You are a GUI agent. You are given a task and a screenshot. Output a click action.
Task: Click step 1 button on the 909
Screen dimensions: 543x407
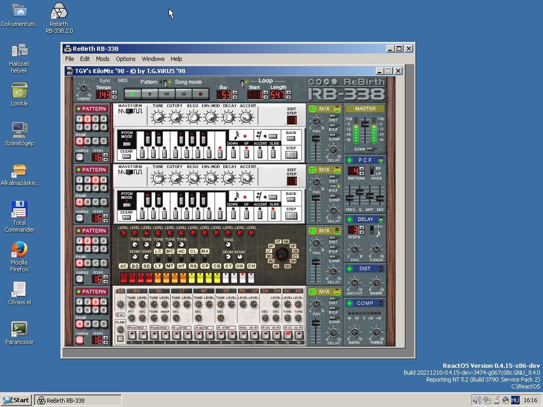tap(132, 335)
